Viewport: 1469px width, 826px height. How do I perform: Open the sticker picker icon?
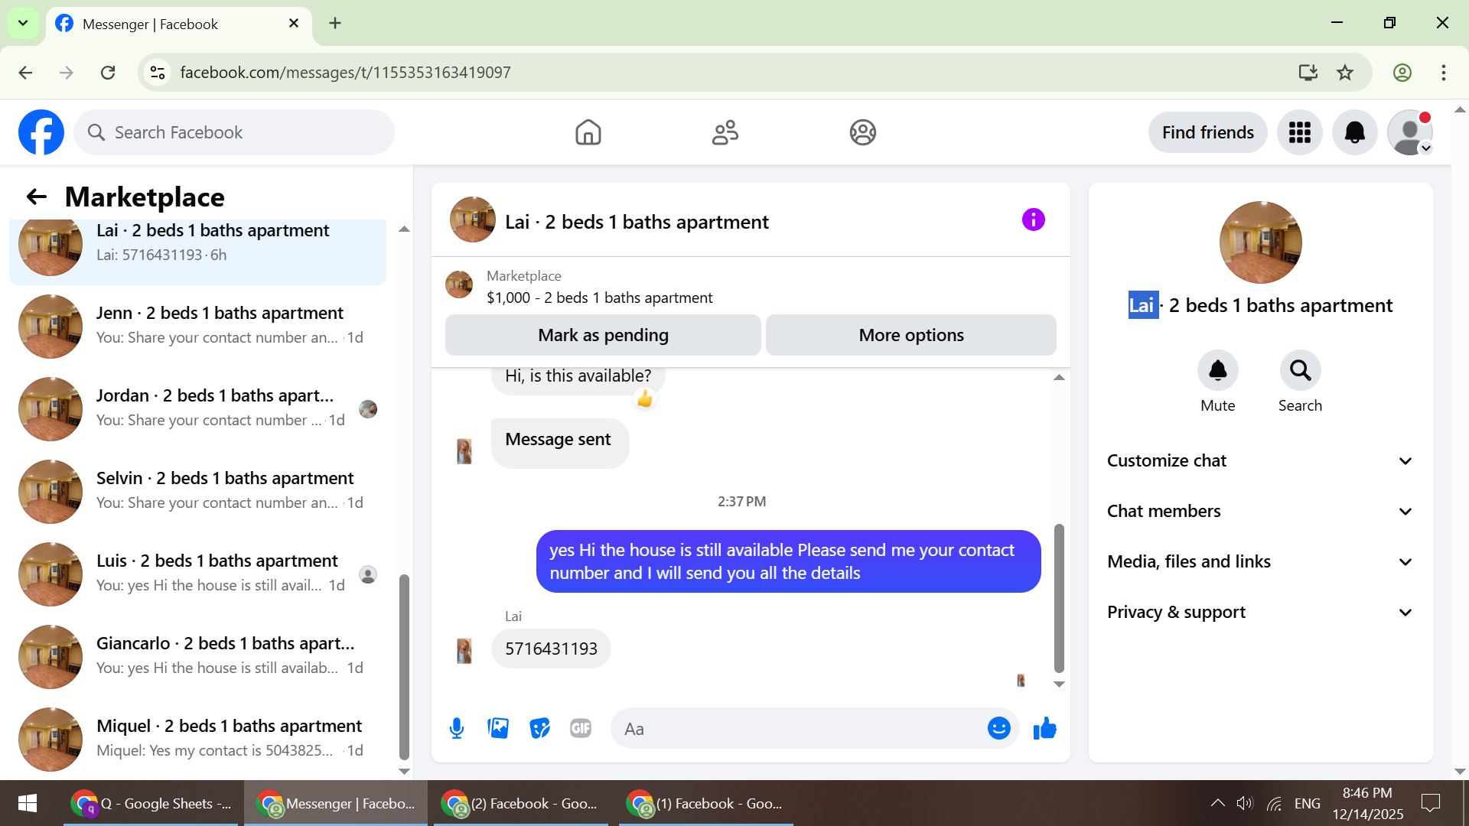(x=539, y=728)
